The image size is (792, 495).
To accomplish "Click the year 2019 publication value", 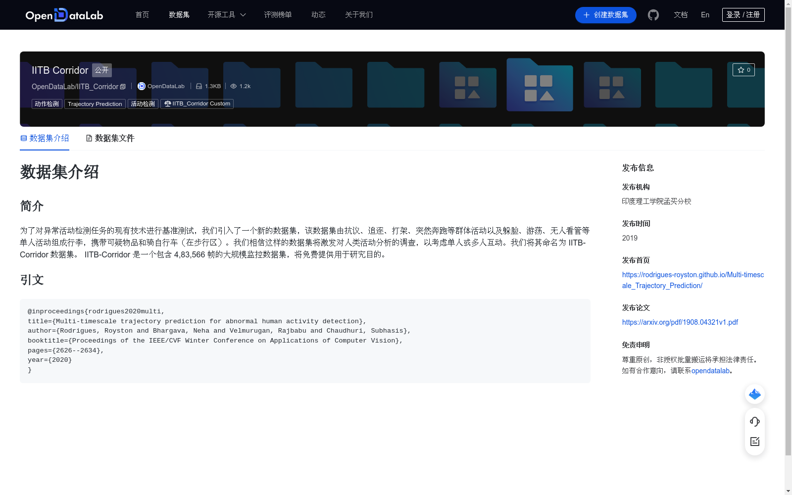I will 630,238.
